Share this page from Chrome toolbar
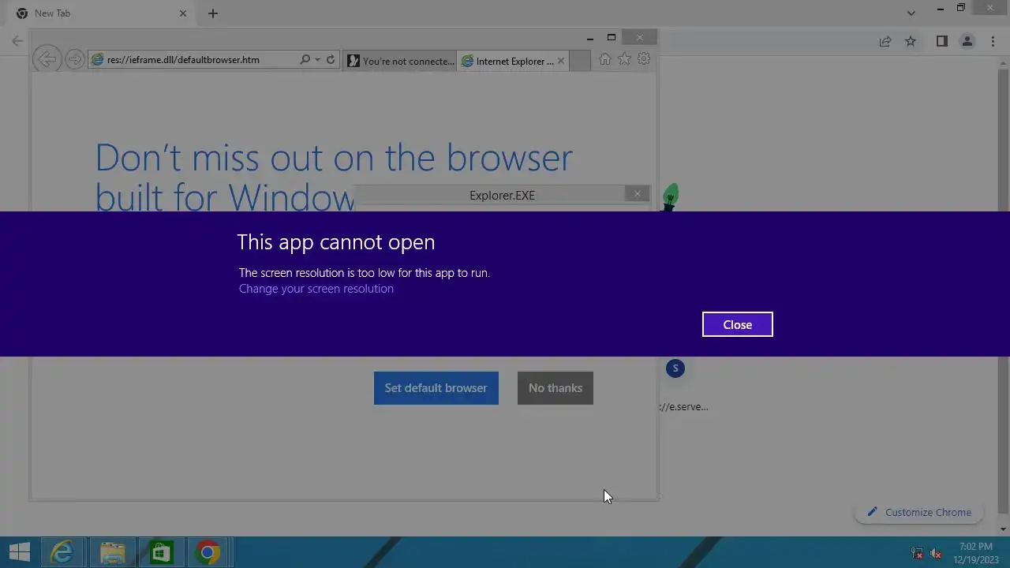 coord(885,41)
